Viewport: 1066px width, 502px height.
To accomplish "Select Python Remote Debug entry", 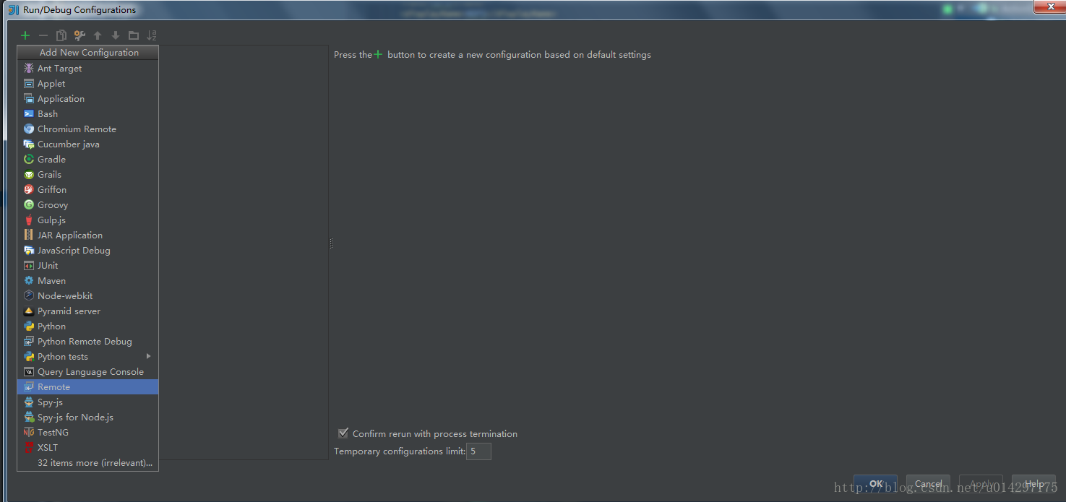I will click(x=87, y=342).
